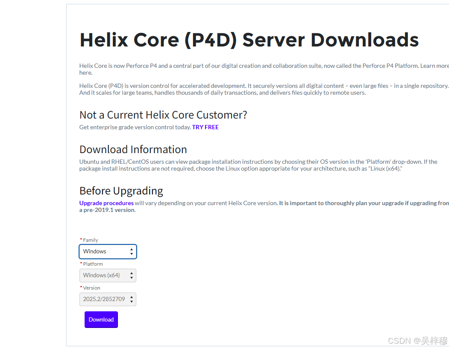Image resolution: width=449 pixels, height=348 pixels.
Task: Click the purple Download button
Action: [101, 319]
